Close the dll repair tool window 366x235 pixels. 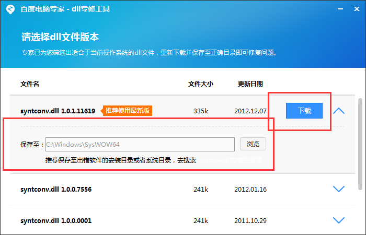coord(357,9)
